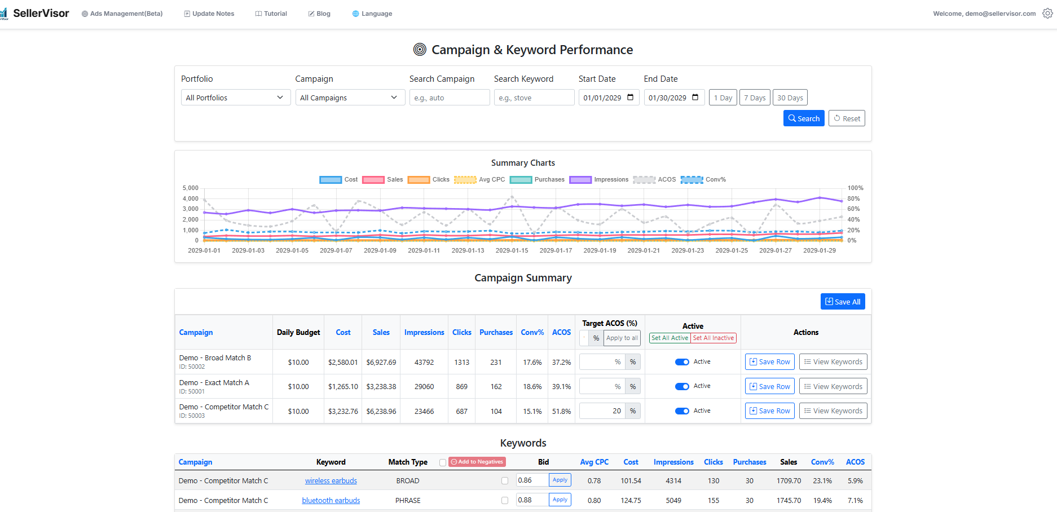The image size is (1057, 512).
Task: Expand the Campaign dropdown
Action: click(350, 98)
